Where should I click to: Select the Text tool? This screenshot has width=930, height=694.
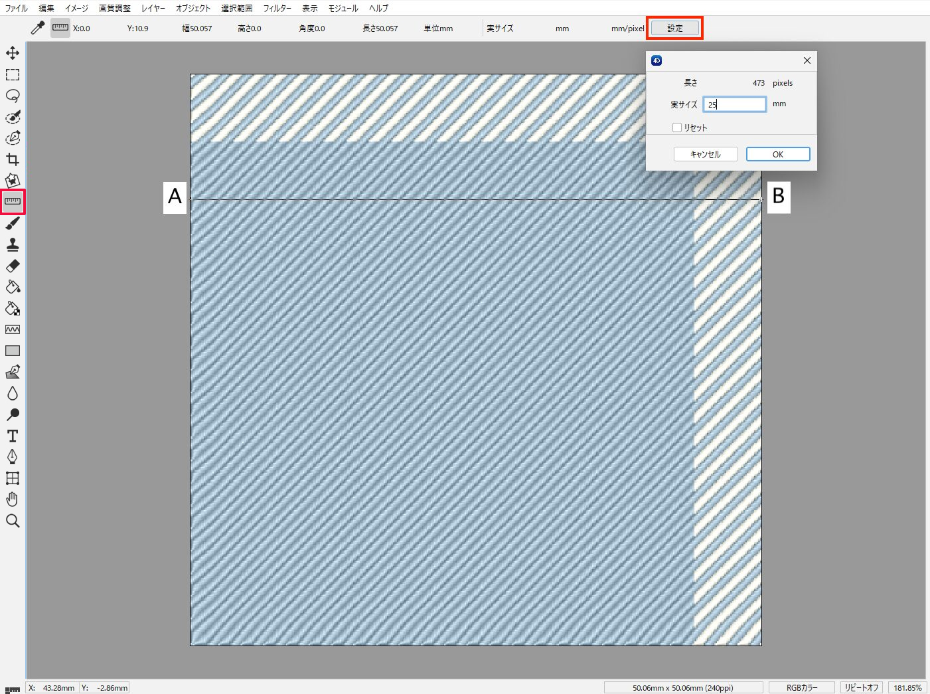pos(13,436)
